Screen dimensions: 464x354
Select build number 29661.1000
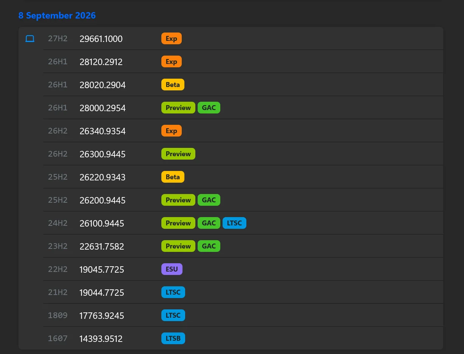pos(101,39)
